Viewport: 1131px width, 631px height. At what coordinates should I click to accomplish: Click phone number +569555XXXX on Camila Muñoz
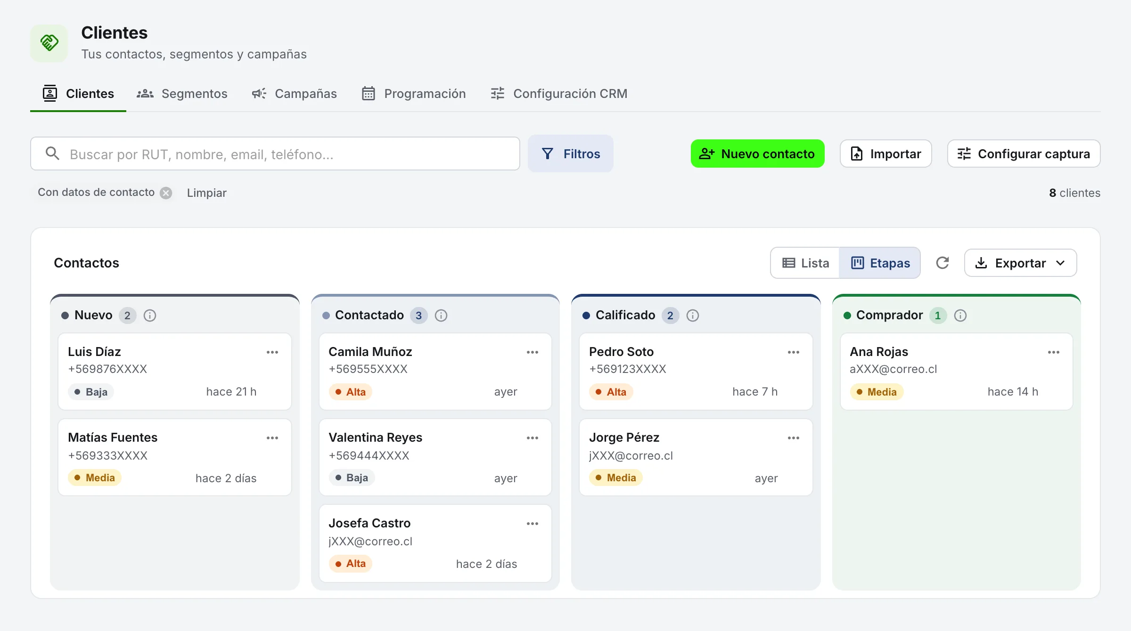click(368, 369)
